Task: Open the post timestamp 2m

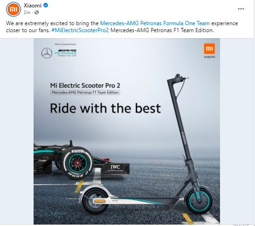Action: coord(27,13)
